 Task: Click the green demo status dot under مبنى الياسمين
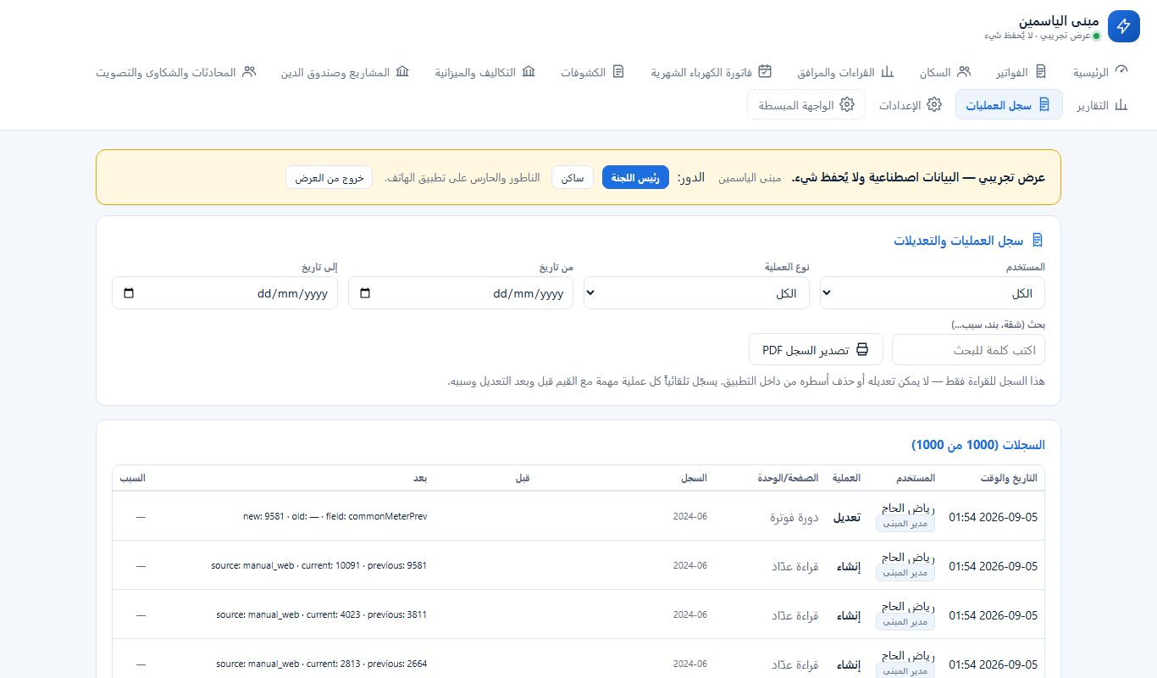pyautogui.click(x=1096, y=36)
